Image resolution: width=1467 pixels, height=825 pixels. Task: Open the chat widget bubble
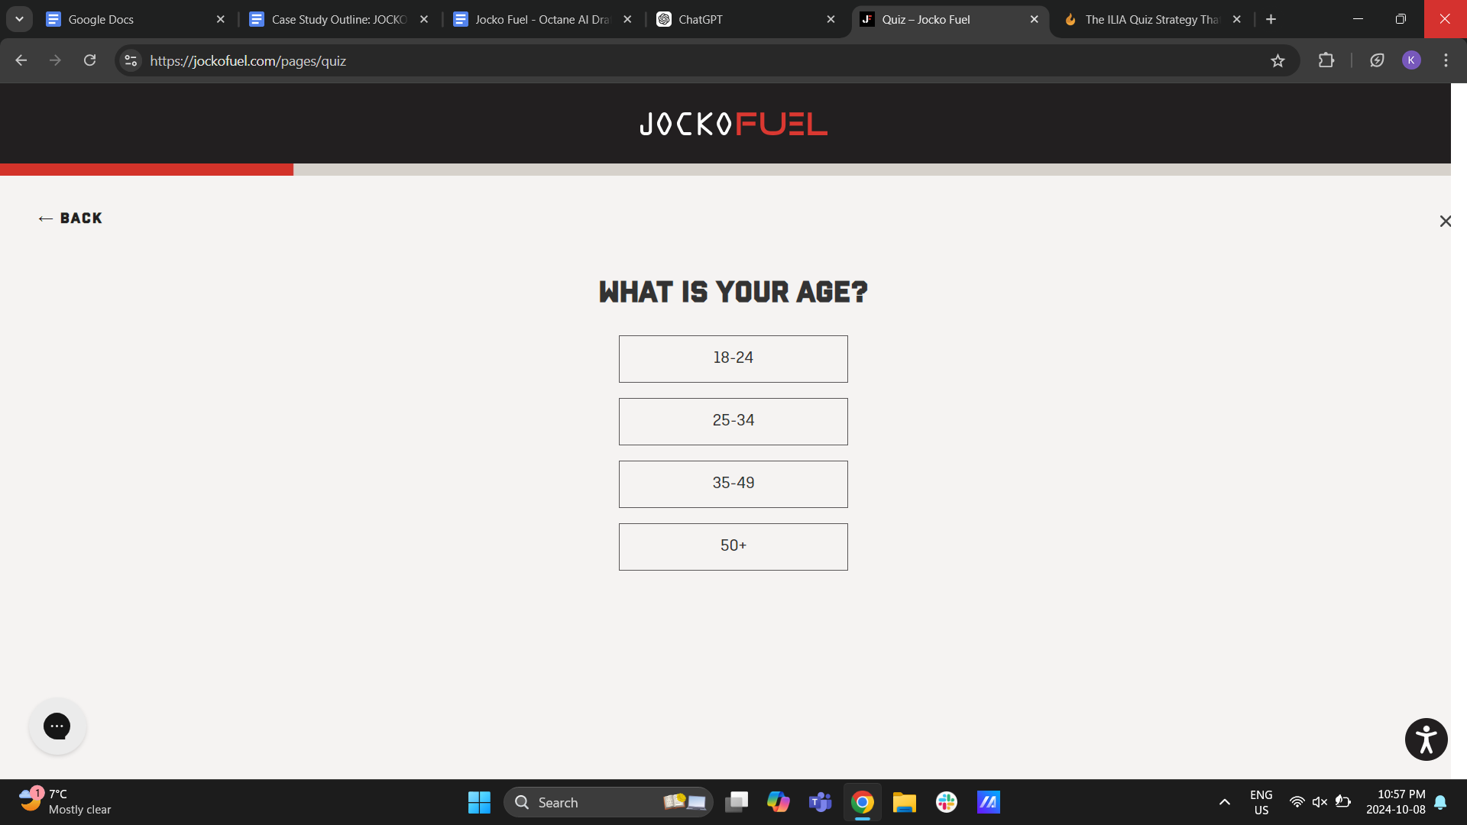click(57, 726)
